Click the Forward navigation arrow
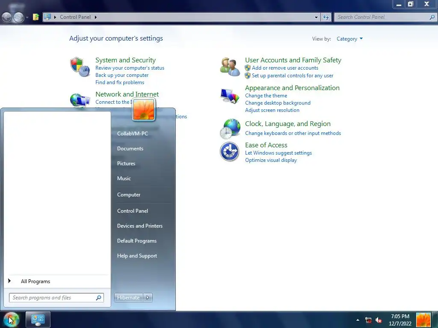438x328 pixels. (x=19, y=17)
